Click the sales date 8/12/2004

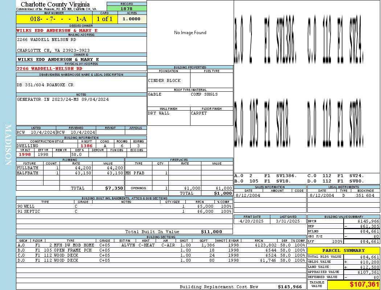pos(248,195)
